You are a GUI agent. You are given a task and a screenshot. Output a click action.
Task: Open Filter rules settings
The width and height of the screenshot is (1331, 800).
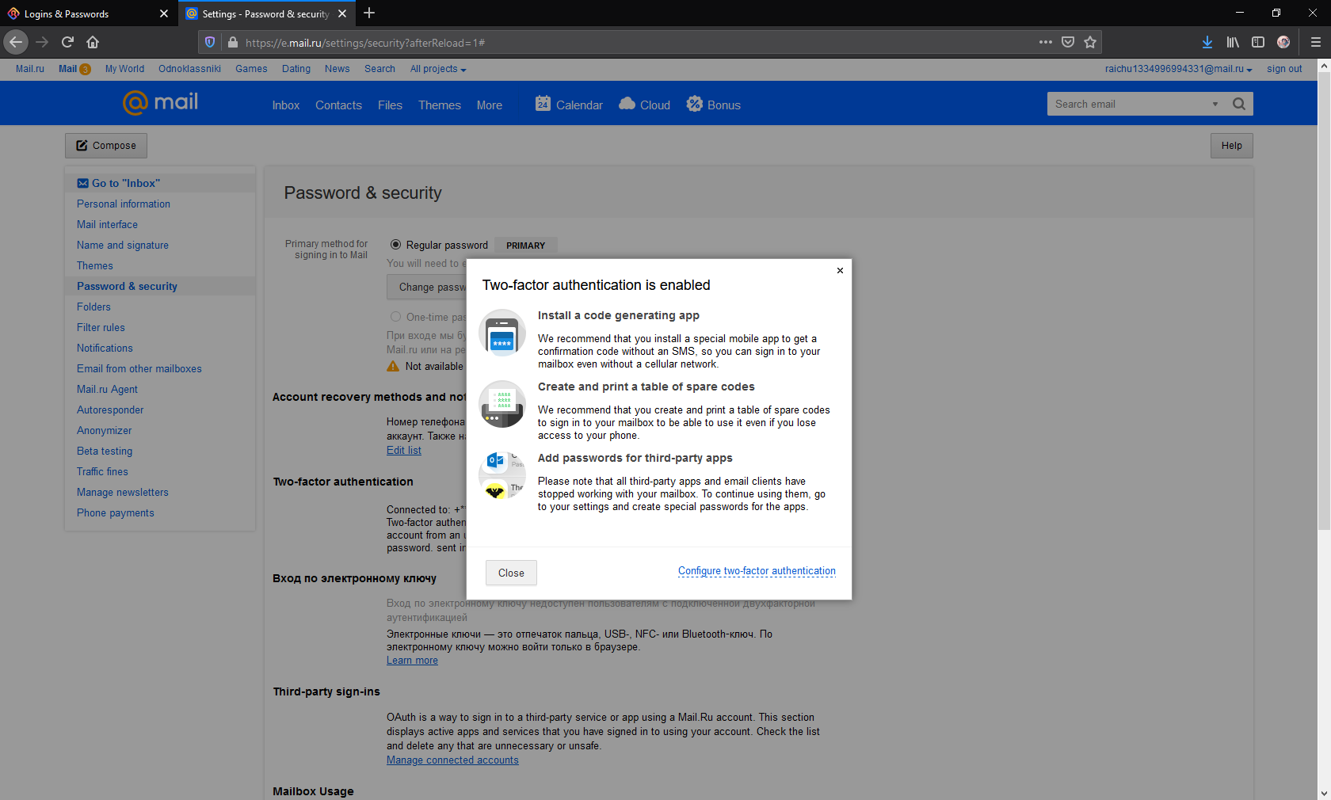coord(101,327)
